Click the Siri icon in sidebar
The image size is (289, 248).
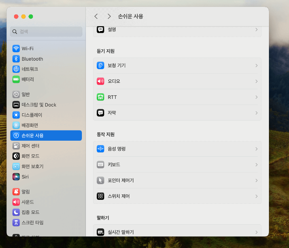[x=16, y=177]
